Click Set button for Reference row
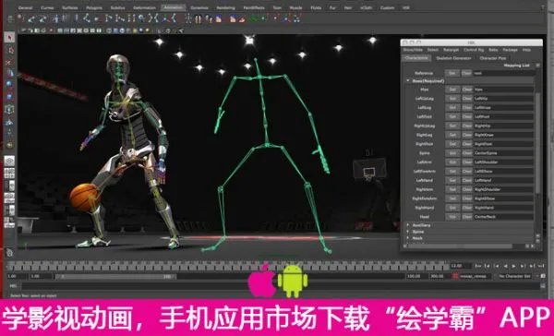Image resolution: width=554 pixels, height=336 pixels. pyautogui.click(x=452, y=73)
